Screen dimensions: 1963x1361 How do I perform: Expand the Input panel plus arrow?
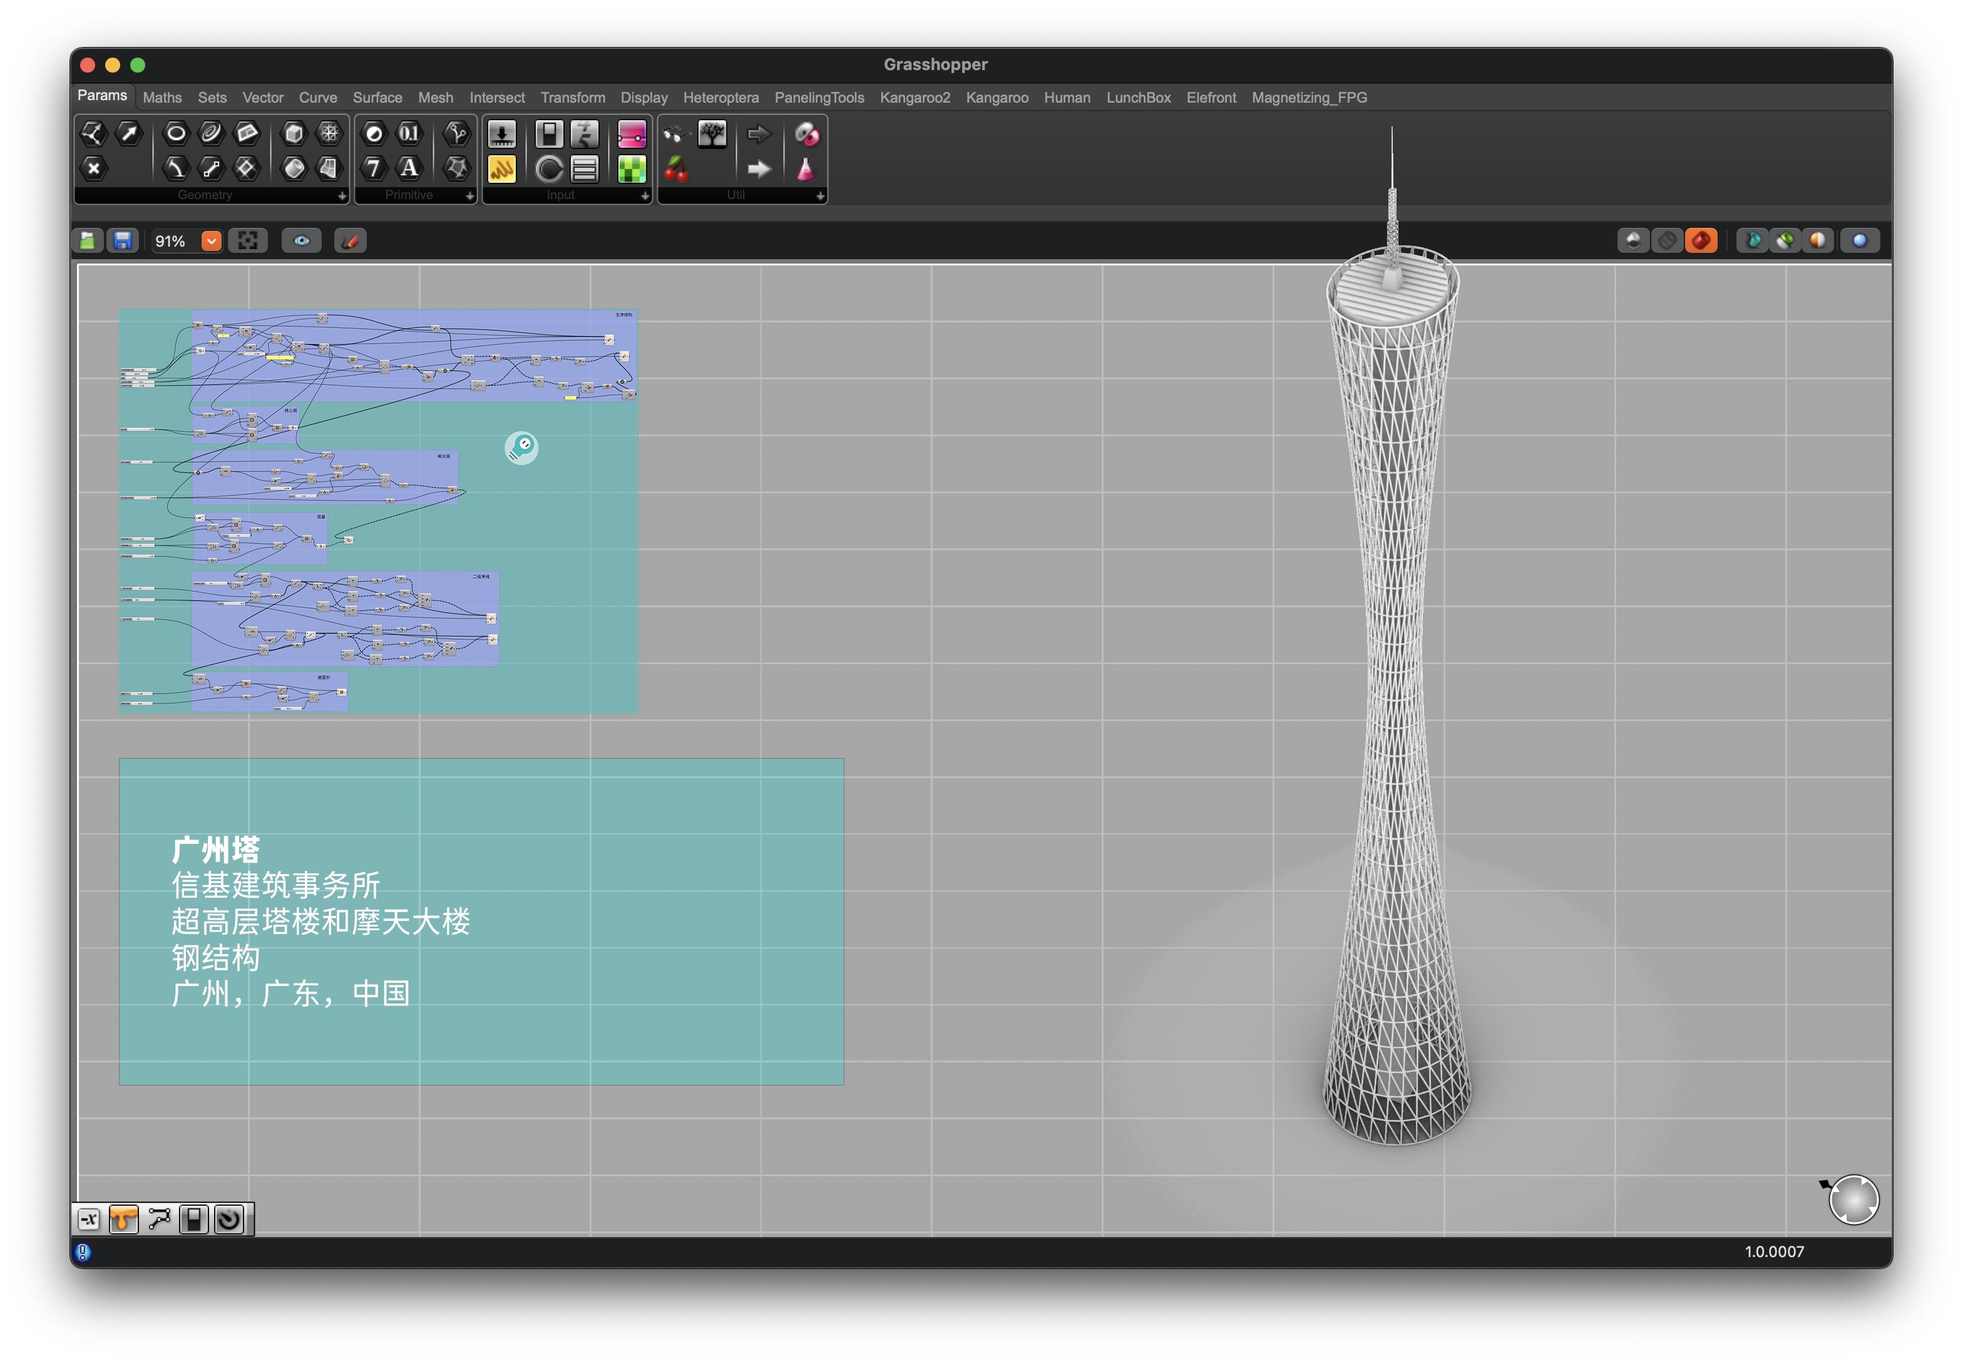tap(645, 196)
